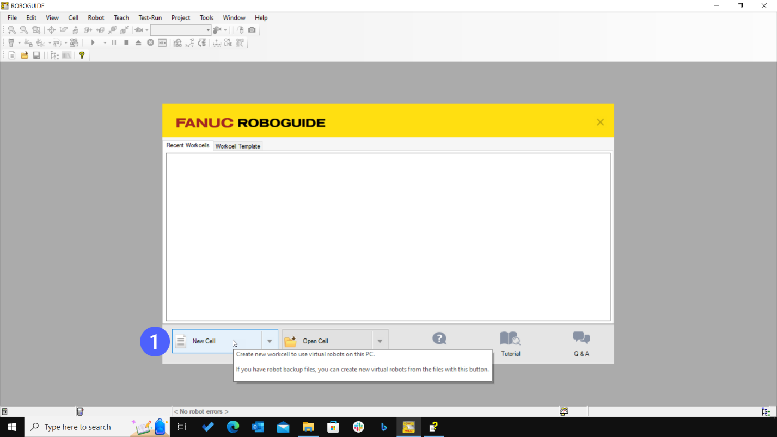
Task: Click the yellow question mark help icon
Action: click(82, 56)
